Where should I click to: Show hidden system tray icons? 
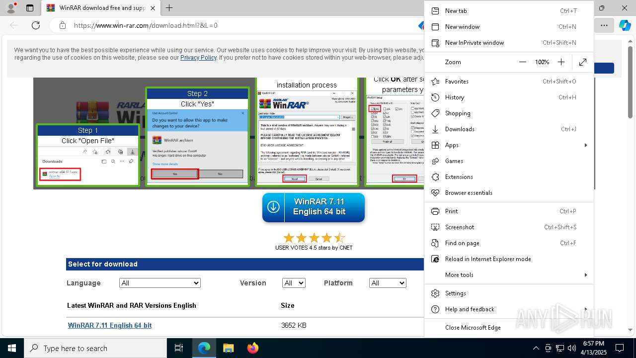point(536,348)
